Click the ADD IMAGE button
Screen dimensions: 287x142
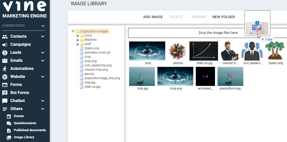click(153, 17)
